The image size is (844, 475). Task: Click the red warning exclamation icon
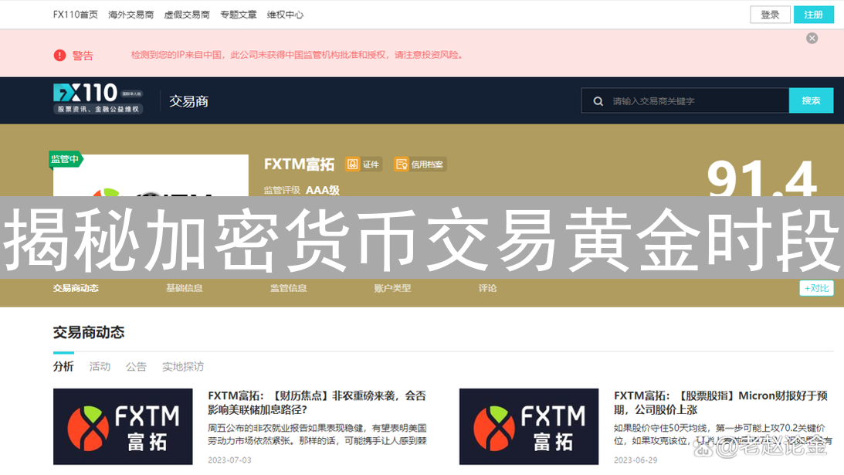coord(59,56)
